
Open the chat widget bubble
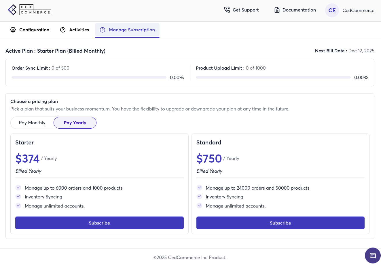tap(373, 256)
